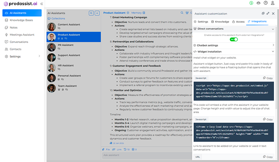Image resolution: width=279 pixels, height=162 pixels.
Task: Collapse the left sidebar with double chevron
Action: point(42,3)
